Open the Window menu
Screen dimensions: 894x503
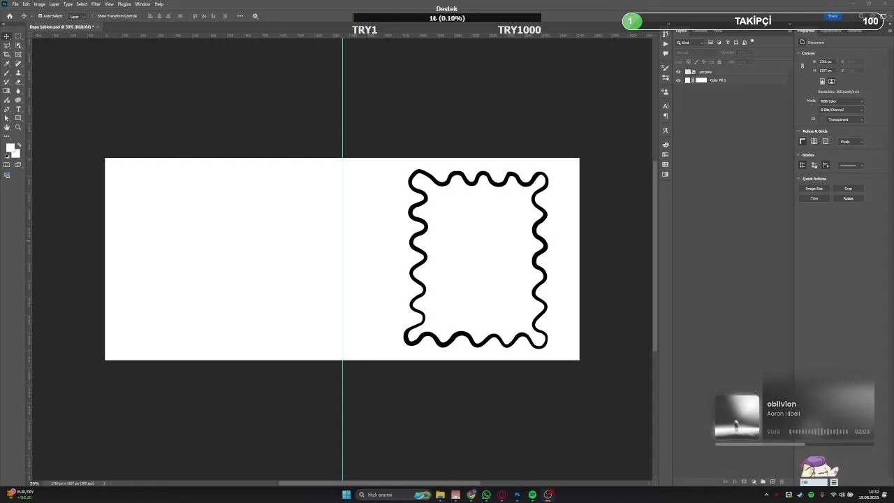(x=142, y=4)
